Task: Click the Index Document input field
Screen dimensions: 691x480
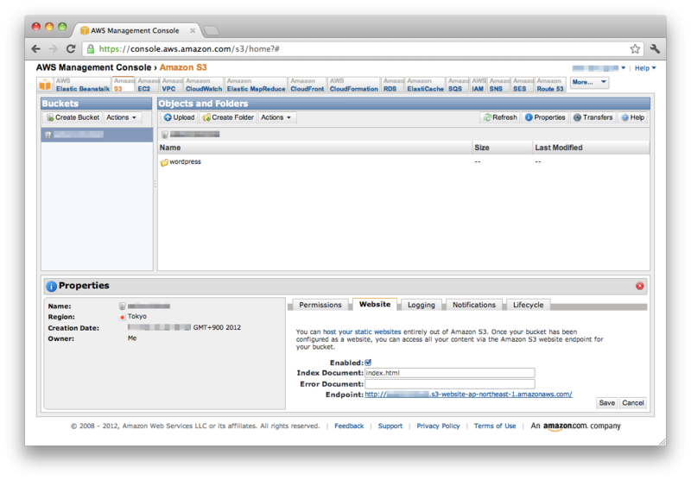Action: click(x=449, y=373)
